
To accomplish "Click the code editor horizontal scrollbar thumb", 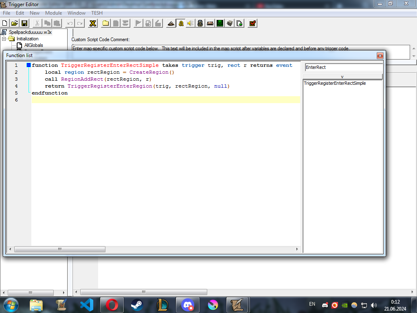I will point(59,249).
